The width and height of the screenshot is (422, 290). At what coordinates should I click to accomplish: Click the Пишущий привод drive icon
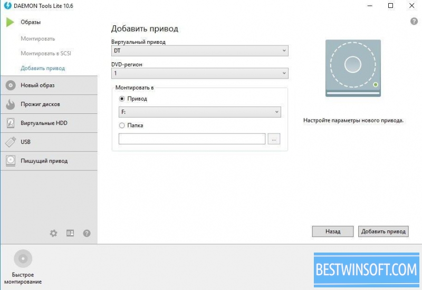point(11,161)
